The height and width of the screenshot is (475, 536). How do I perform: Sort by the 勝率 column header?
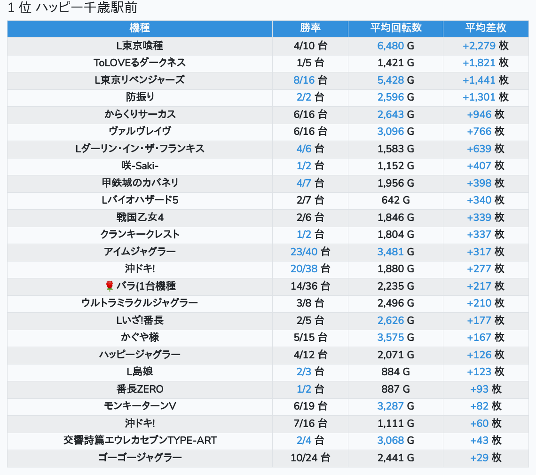click(x=310, y=28)
